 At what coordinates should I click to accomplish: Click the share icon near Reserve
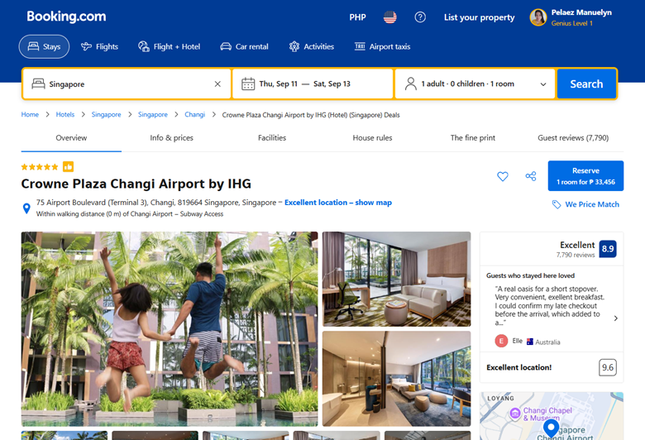(x=530, y=176)
